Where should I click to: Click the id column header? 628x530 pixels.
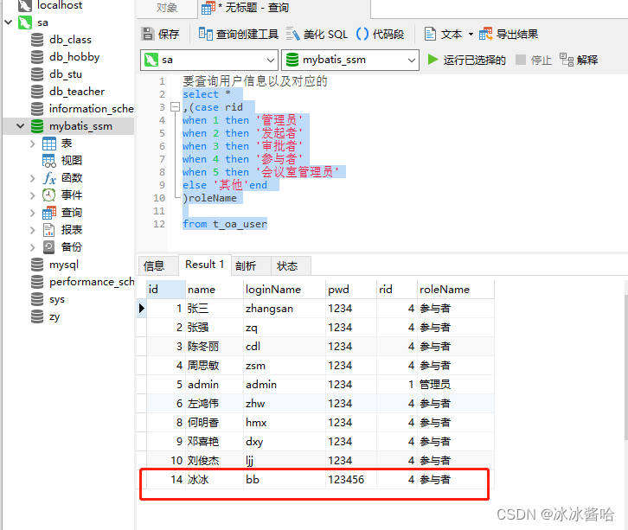point(166,290)
